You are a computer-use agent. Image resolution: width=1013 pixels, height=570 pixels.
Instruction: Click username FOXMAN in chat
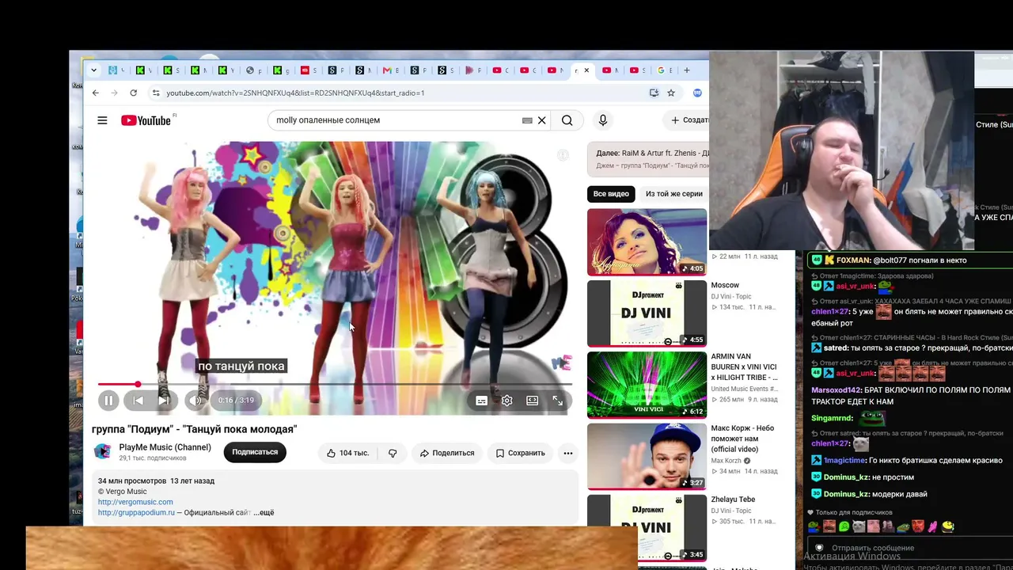coord(853,260)
